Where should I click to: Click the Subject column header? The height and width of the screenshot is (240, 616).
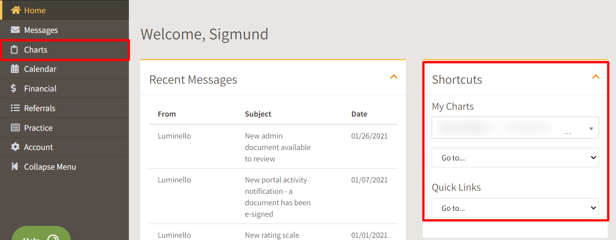point(258,114)
